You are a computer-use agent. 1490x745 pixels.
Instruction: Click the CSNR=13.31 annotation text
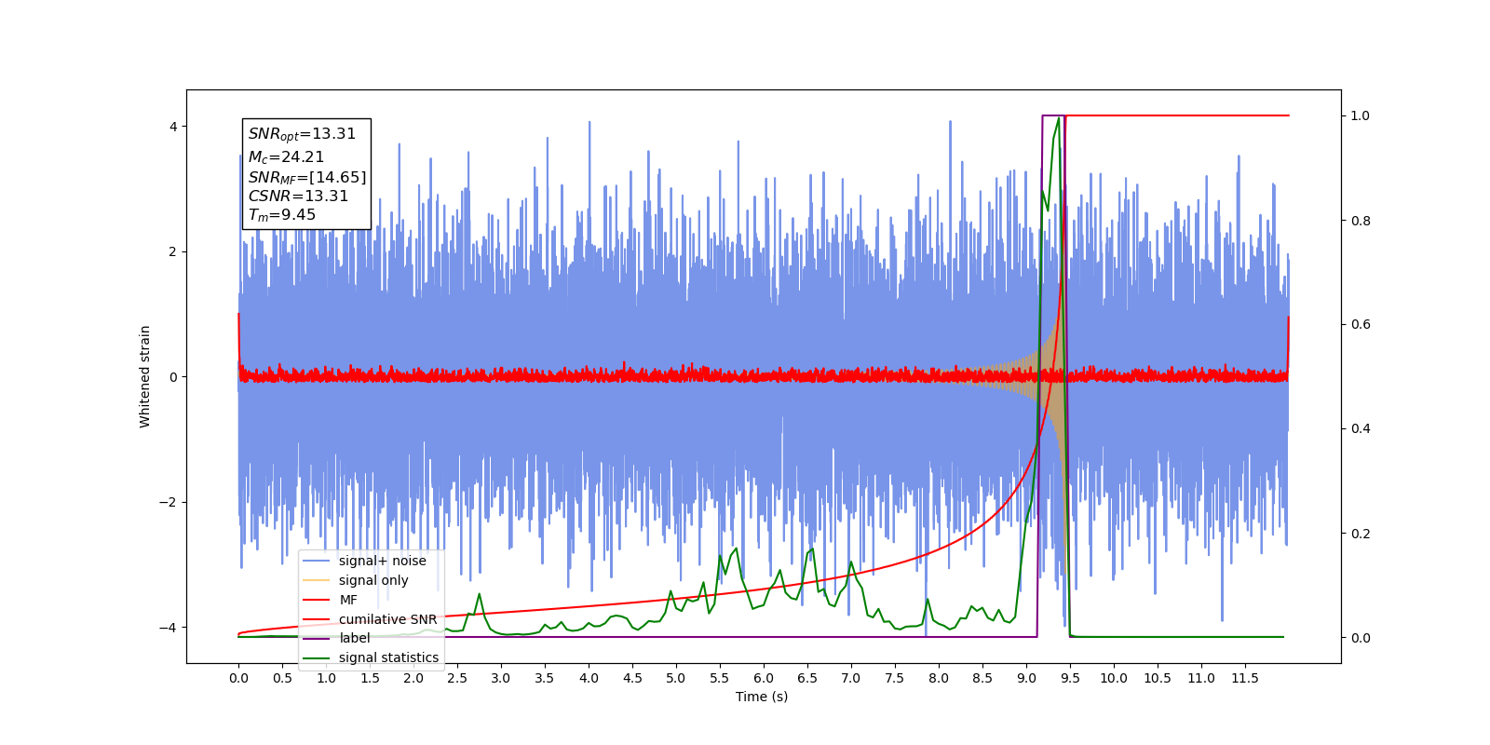pos(298,196)
